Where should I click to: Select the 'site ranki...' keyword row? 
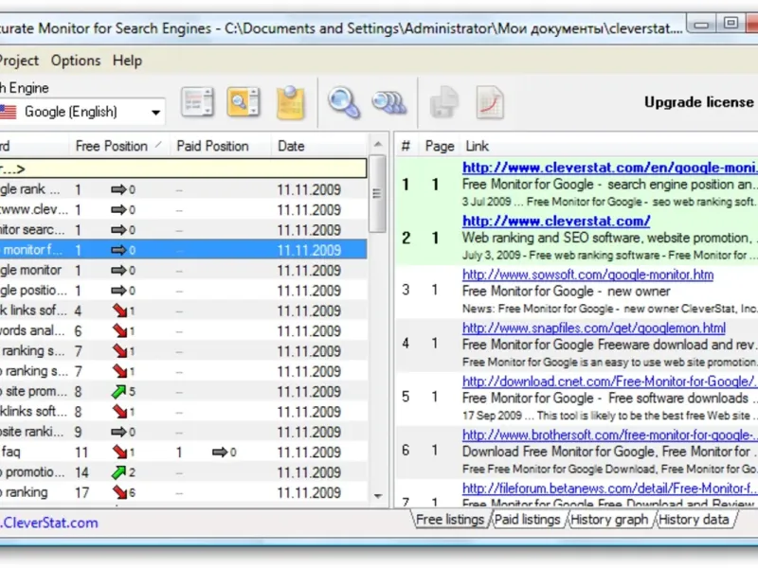pos(184,432)
